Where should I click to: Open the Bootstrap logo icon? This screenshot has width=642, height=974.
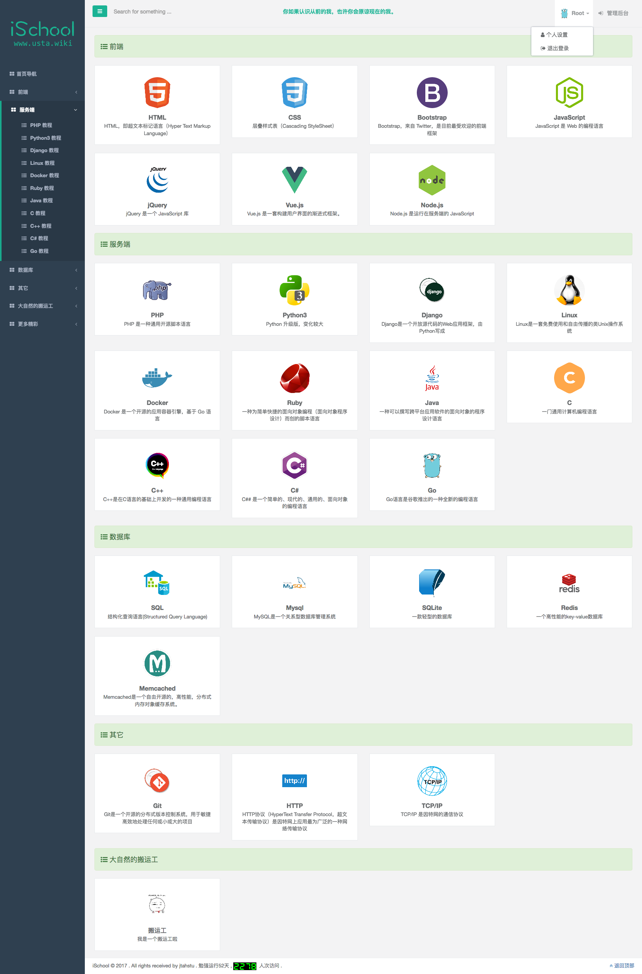pyautogui.click(x=432, y=93)
